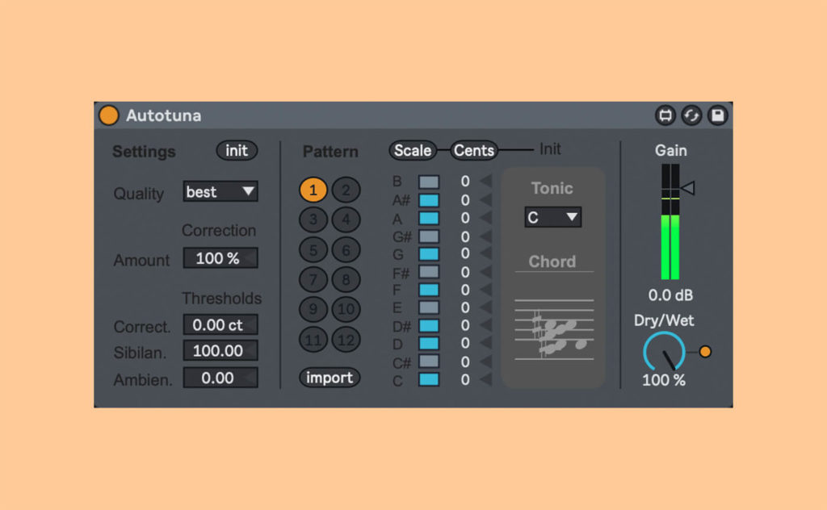Toggle the C note in scale

coord(429,379)
